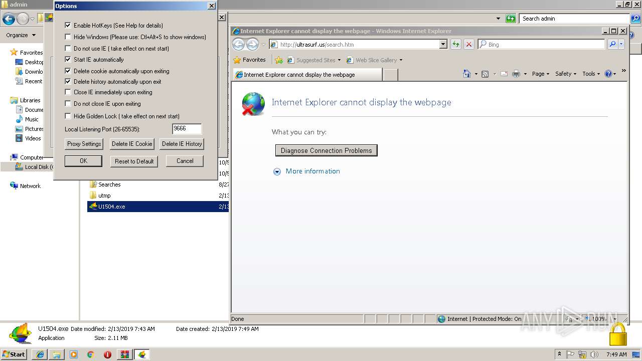Open Suggested Sites dropdown
642x361 pixels.
point(339,60)
